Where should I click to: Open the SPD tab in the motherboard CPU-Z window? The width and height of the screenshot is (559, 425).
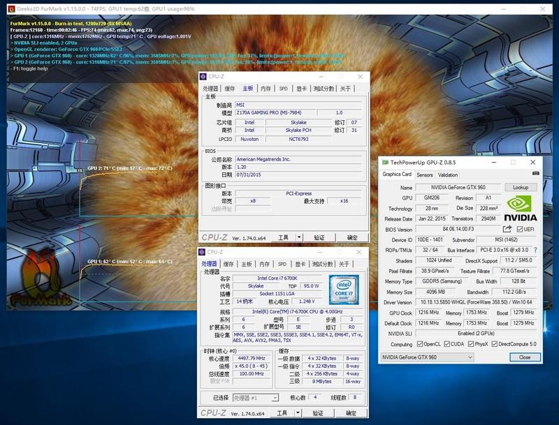pyautogui.click(x=284, y=89)
